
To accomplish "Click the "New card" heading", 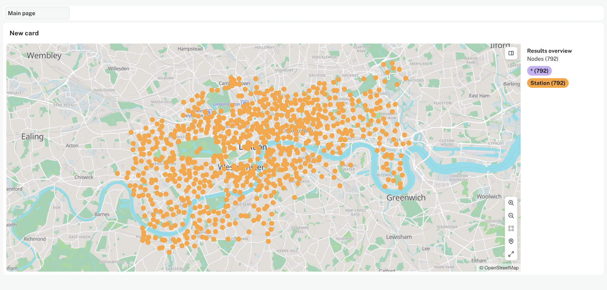I will pyautogui.click(x=24, y=33).
